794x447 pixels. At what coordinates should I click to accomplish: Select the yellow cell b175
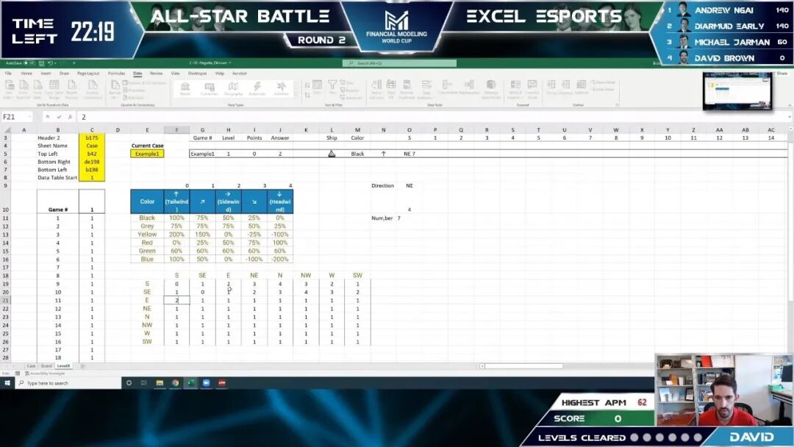pyautogui.click(x=92, y=137)
